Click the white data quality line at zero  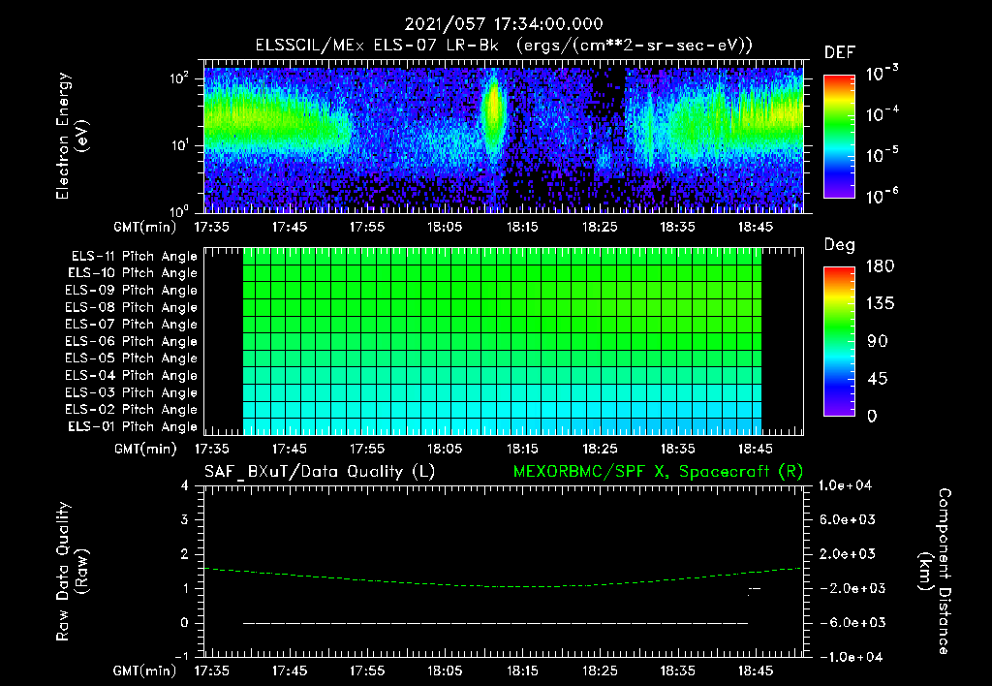[x=495, y=623]
